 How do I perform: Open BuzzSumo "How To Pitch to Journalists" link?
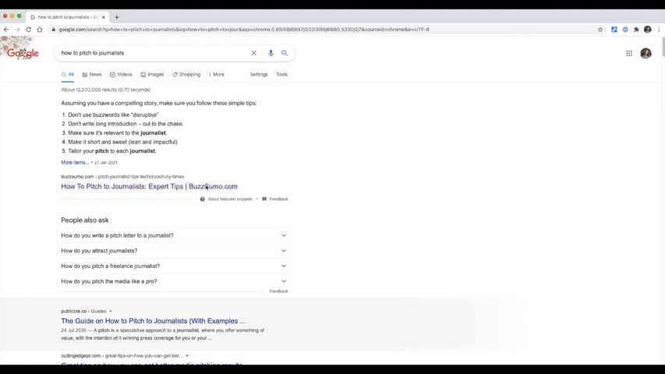pyautogui.click(x=149, y=187)
